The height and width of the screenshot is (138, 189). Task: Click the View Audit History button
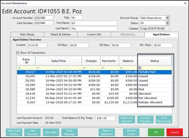point(14,132)
